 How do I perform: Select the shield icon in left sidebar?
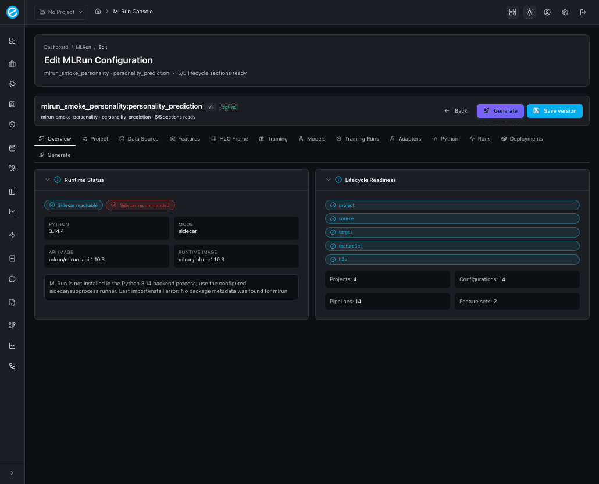[12, 124]
